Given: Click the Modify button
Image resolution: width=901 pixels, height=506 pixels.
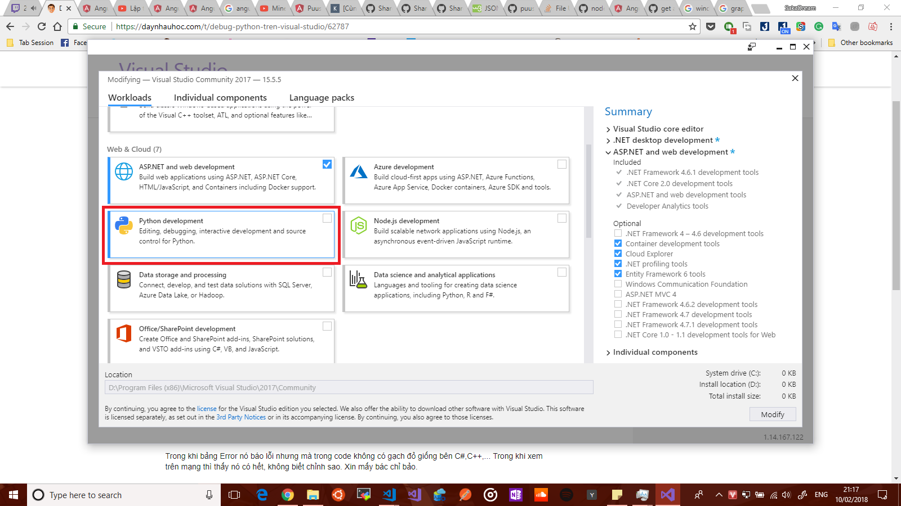Looking at the screenshot, I should tap(773, 414).
